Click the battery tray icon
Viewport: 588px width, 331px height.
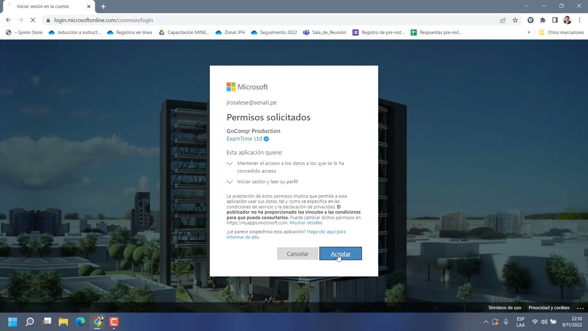pyautogui.click(x=554, y=322)
